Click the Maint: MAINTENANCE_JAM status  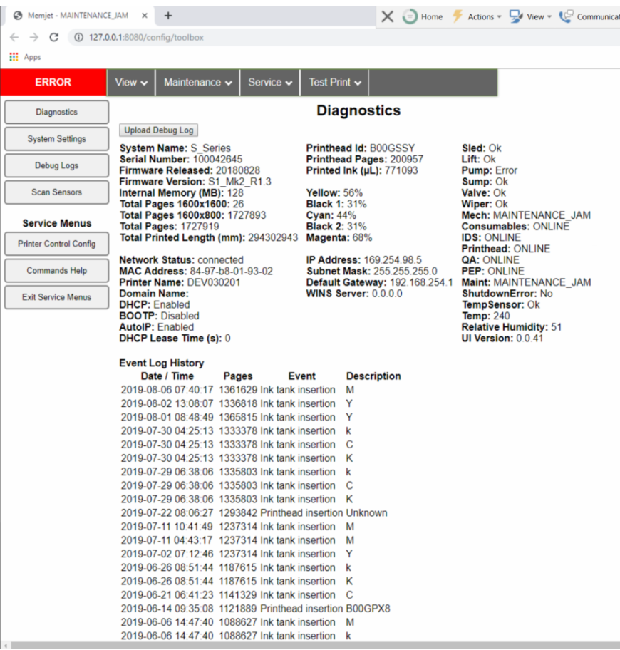(527, 282)
